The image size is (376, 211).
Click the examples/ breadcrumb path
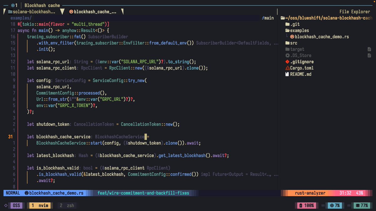[21, 18]
